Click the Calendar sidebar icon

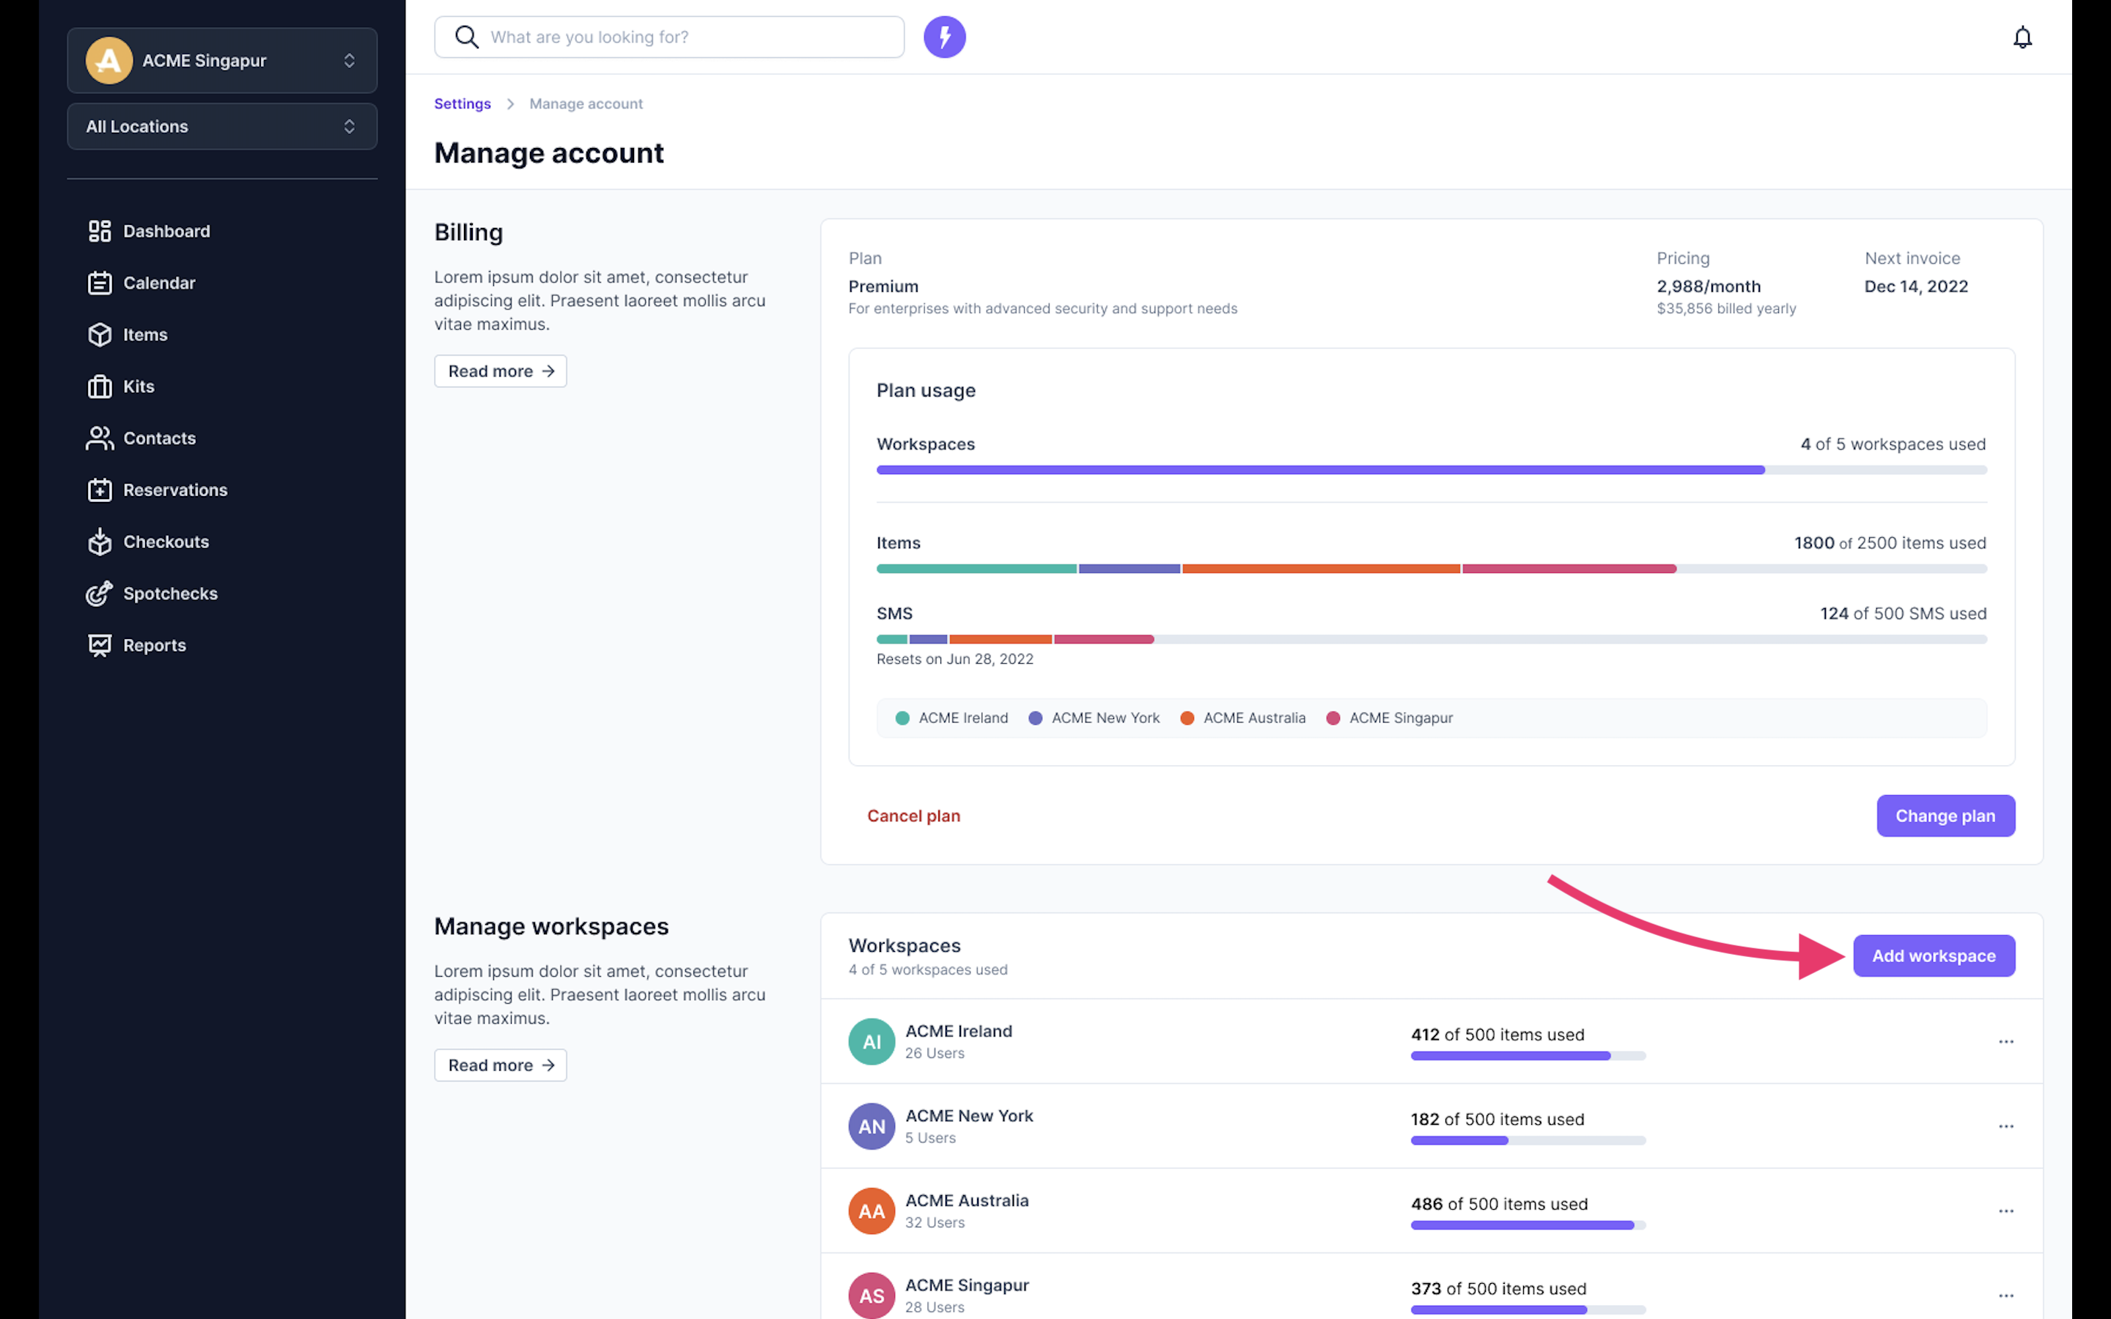coord(100,283)
